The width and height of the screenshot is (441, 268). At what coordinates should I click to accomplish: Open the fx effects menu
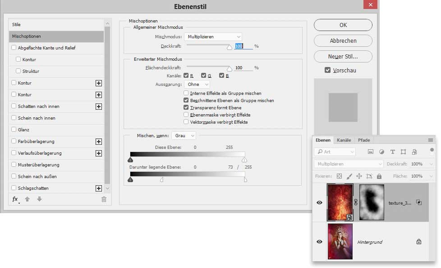[x=15, y=199]
